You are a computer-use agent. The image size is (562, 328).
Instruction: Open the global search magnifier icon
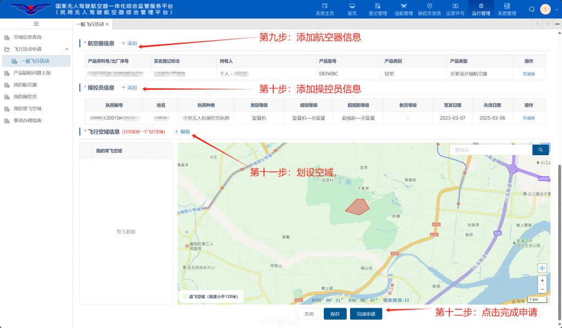click(x=532, y=9)
